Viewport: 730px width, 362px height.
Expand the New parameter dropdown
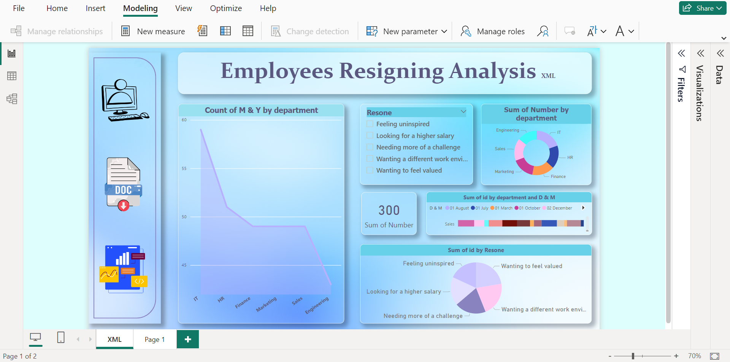[x=444, y=31]
